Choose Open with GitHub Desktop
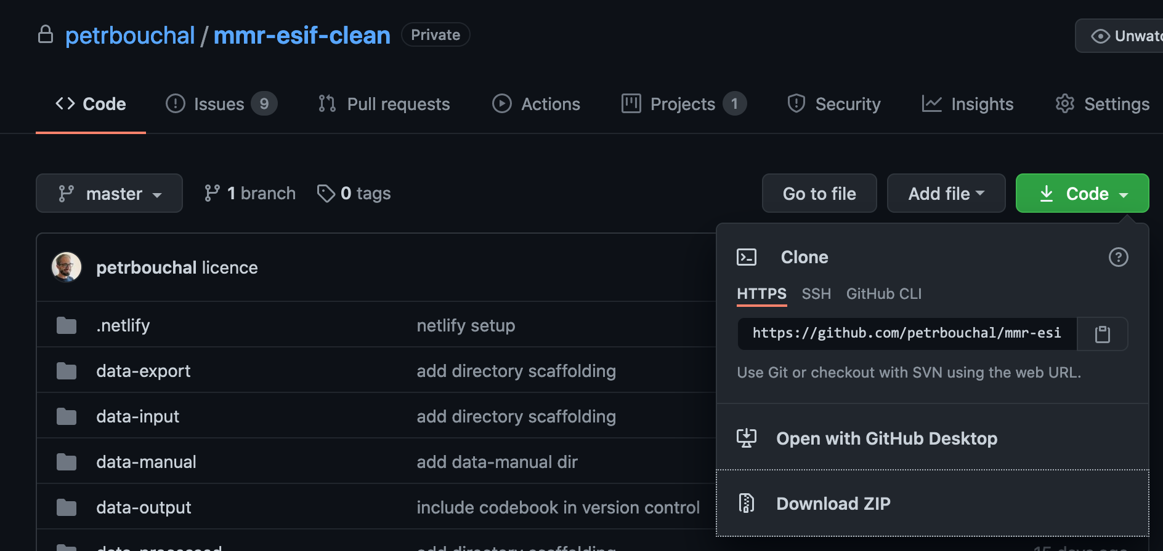Image resolution: width=1163 pixels, height=551 pixels. coord(933,438)
